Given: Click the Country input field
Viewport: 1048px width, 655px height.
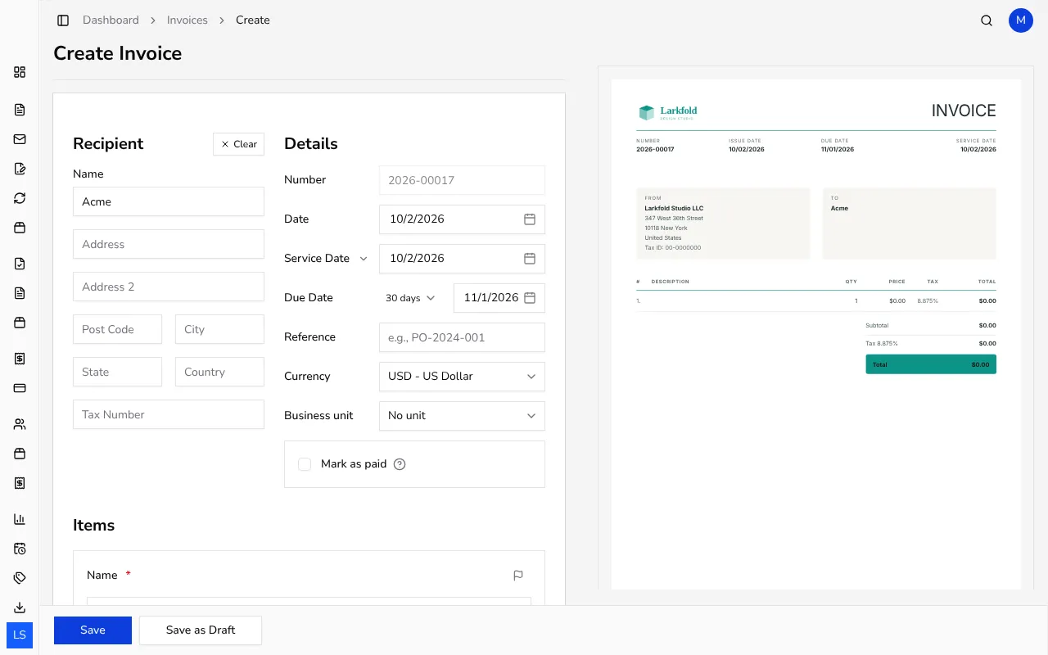Looking at the screenshot, I should tap(219, 372).
